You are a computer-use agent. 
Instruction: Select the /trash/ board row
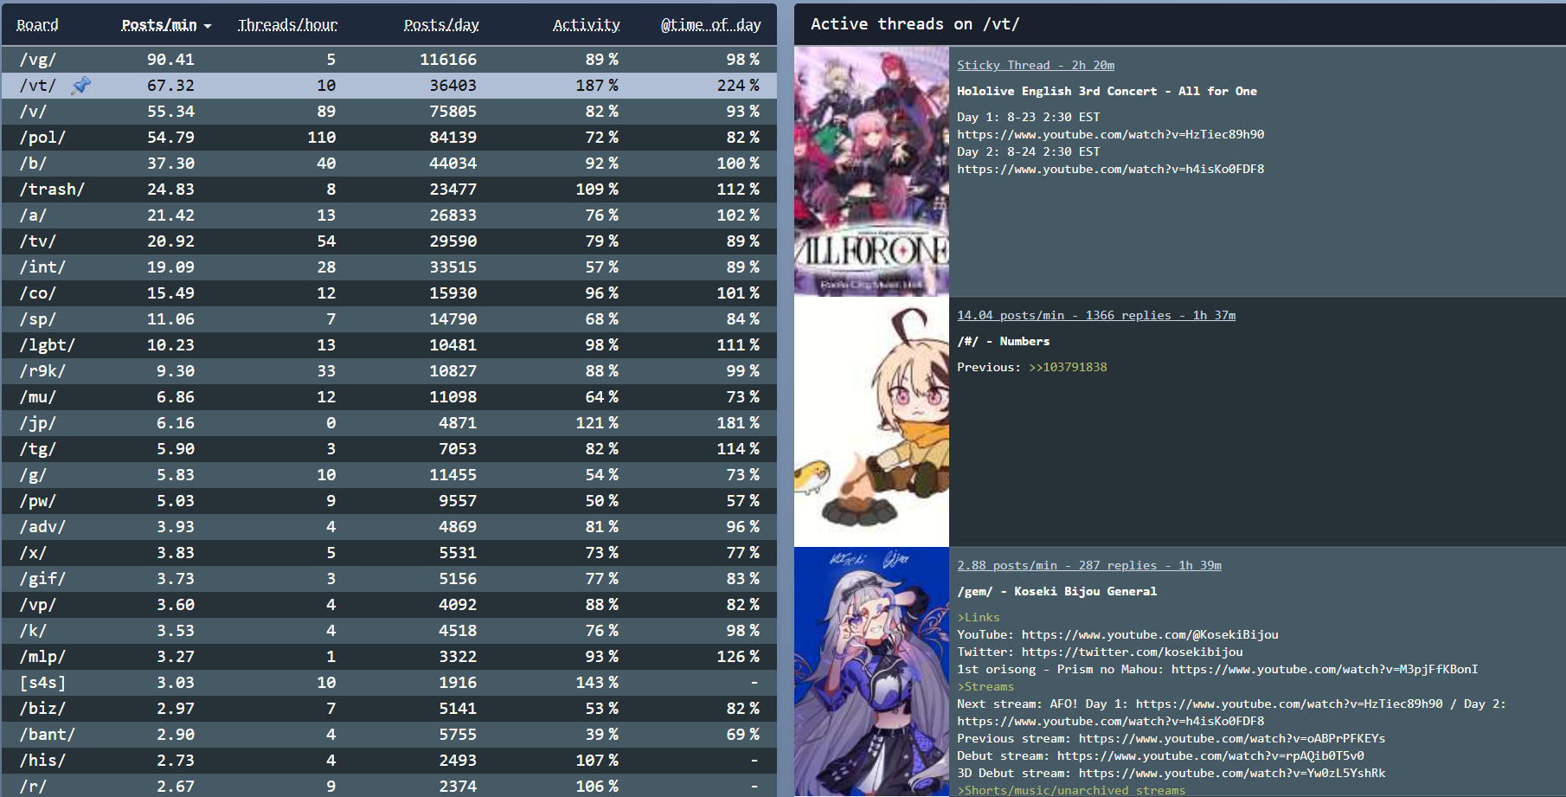(x=388, y=189)
